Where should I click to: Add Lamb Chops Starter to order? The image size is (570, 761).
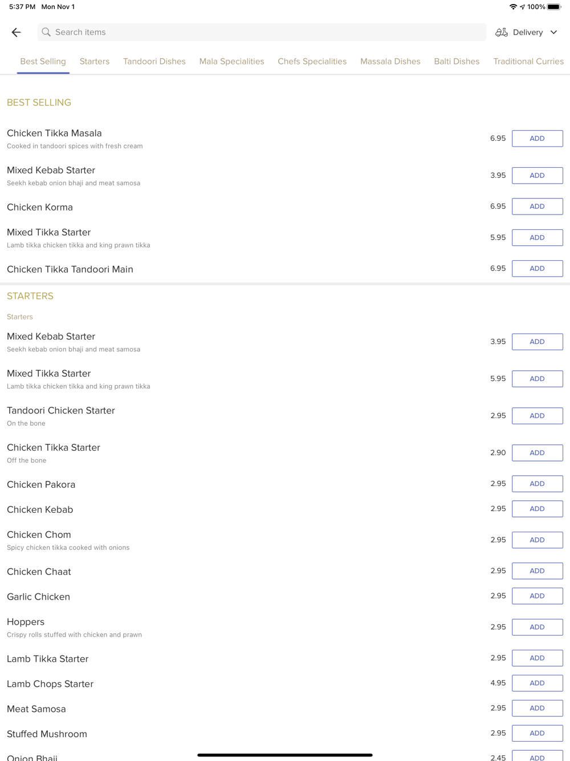click(537, 683)
